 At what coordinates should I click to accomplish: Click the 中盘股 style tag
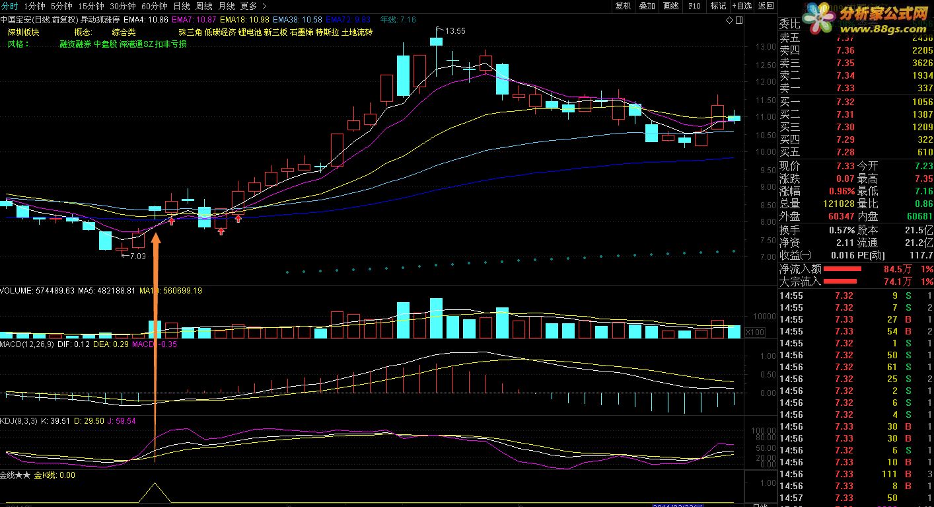pos(105,44)
